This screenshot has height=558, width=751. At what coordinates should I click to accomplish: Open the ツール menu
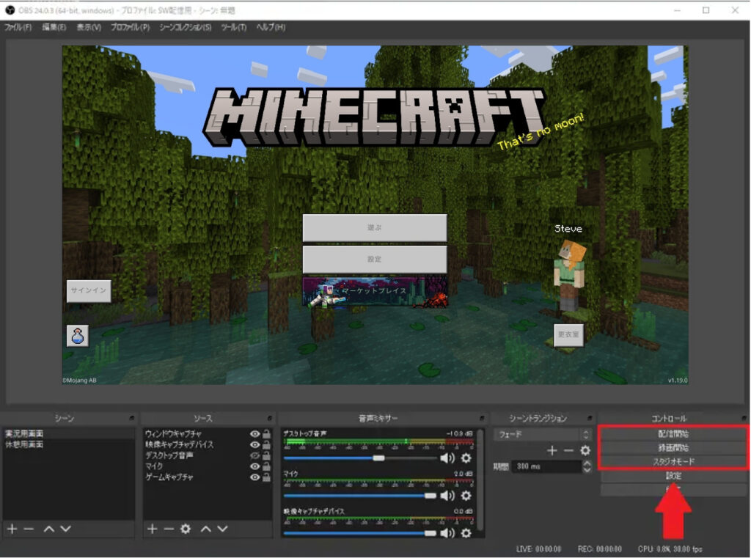234,27
